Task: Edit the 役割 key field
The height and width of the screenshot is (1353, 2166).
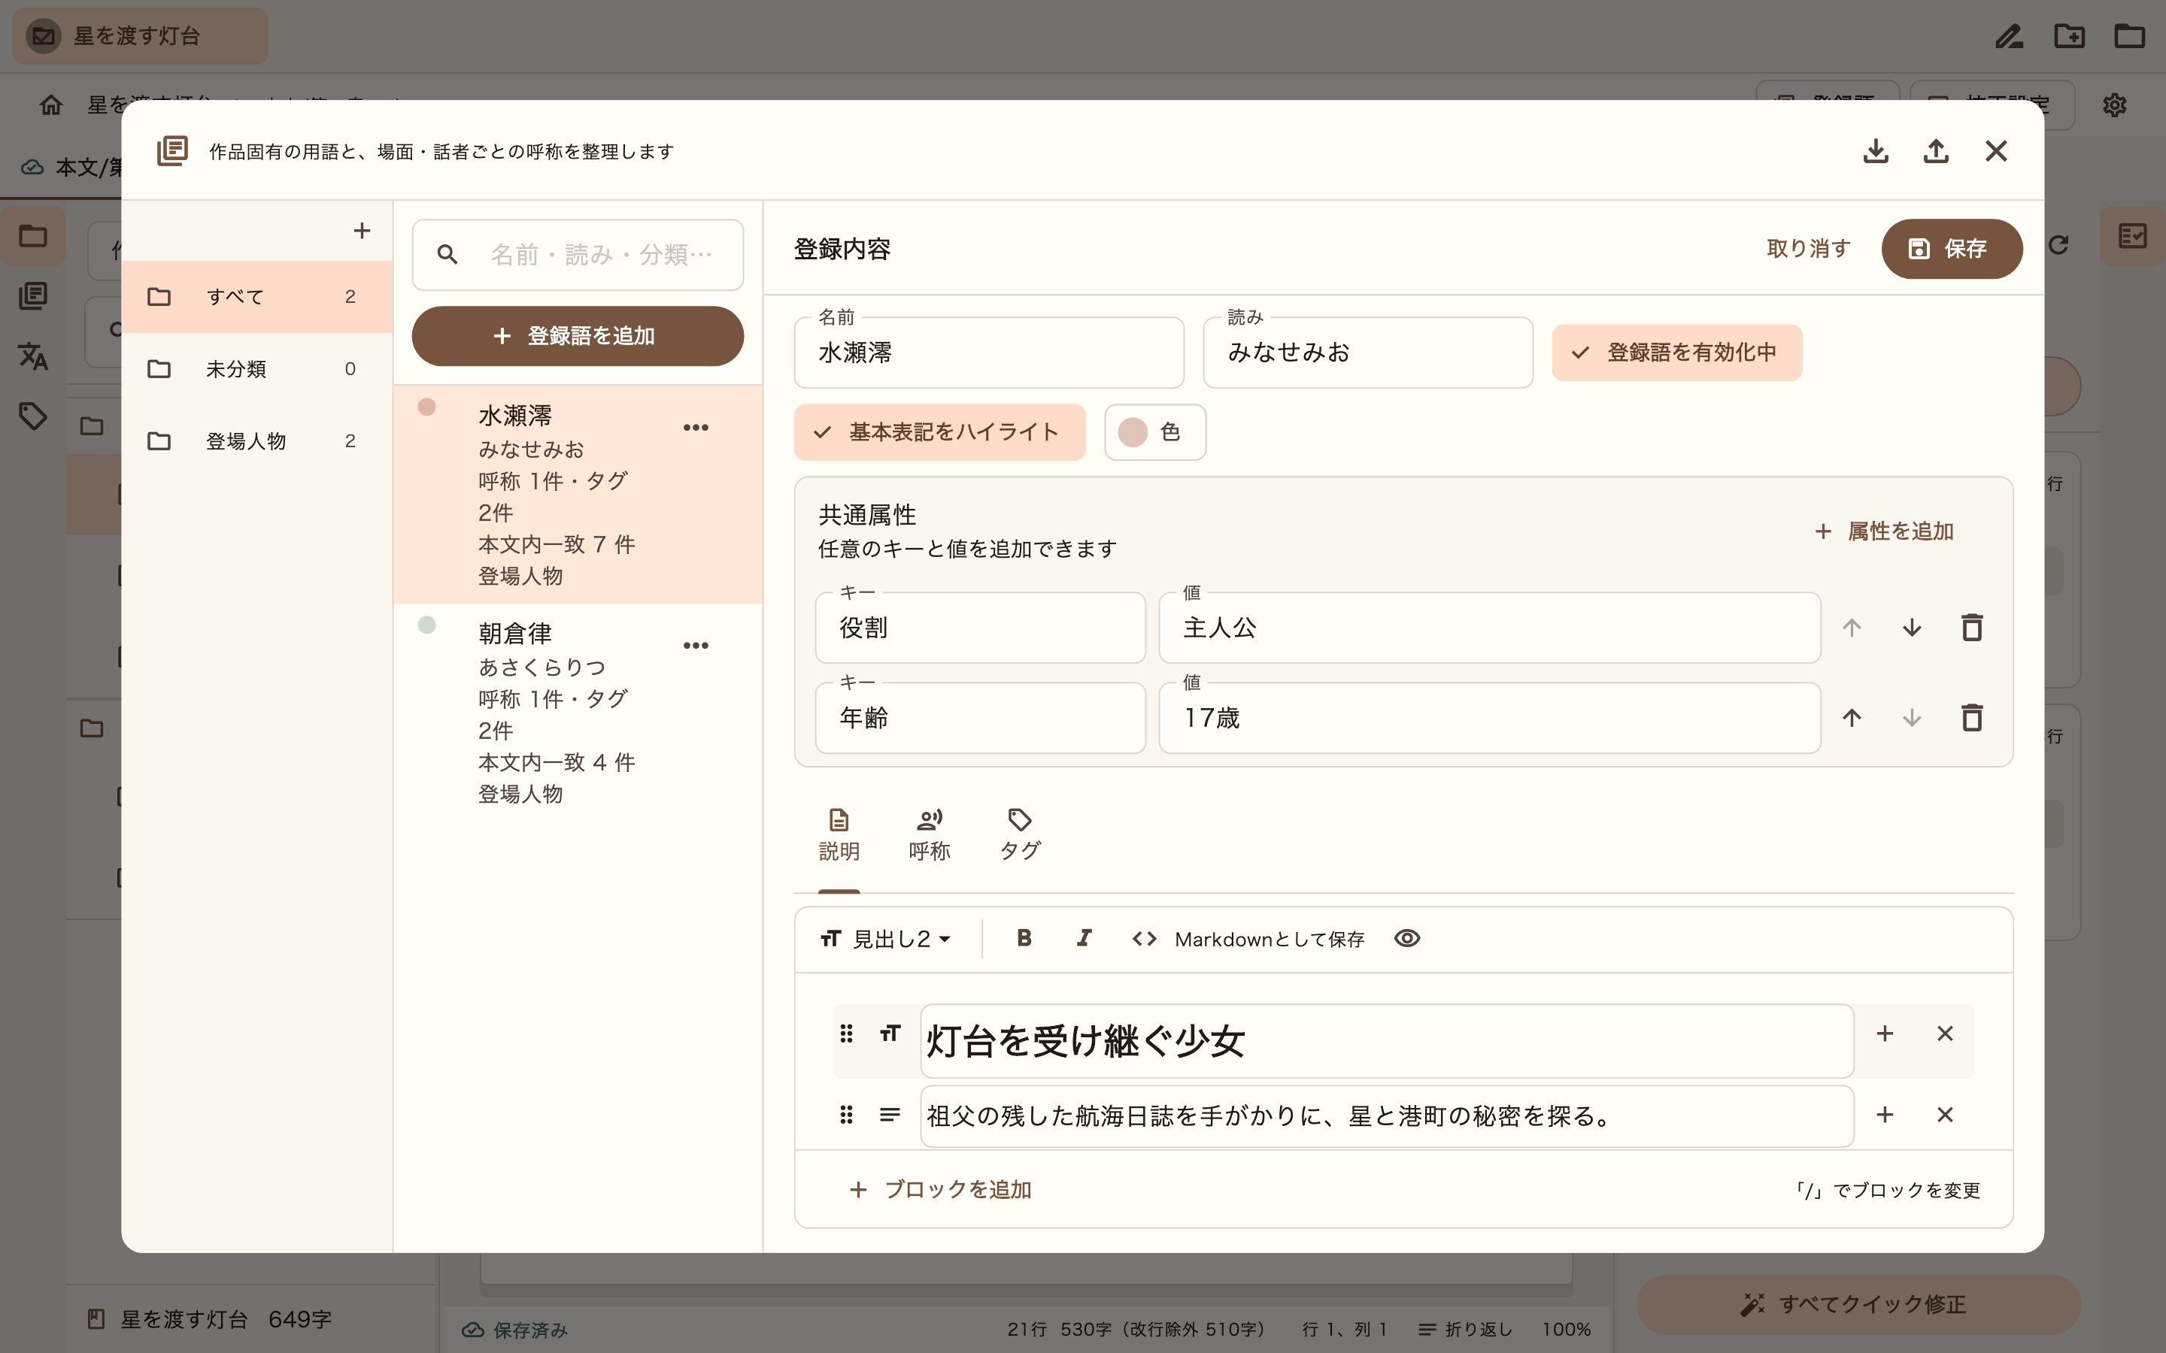Action: [x=980, y=628]
